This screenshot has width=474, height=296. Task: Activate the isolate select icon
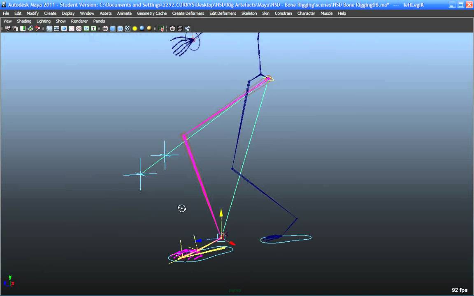(161, 28)
